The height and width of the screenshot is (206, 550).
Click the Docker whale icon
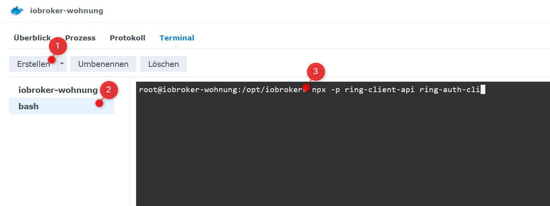(17, 10)
